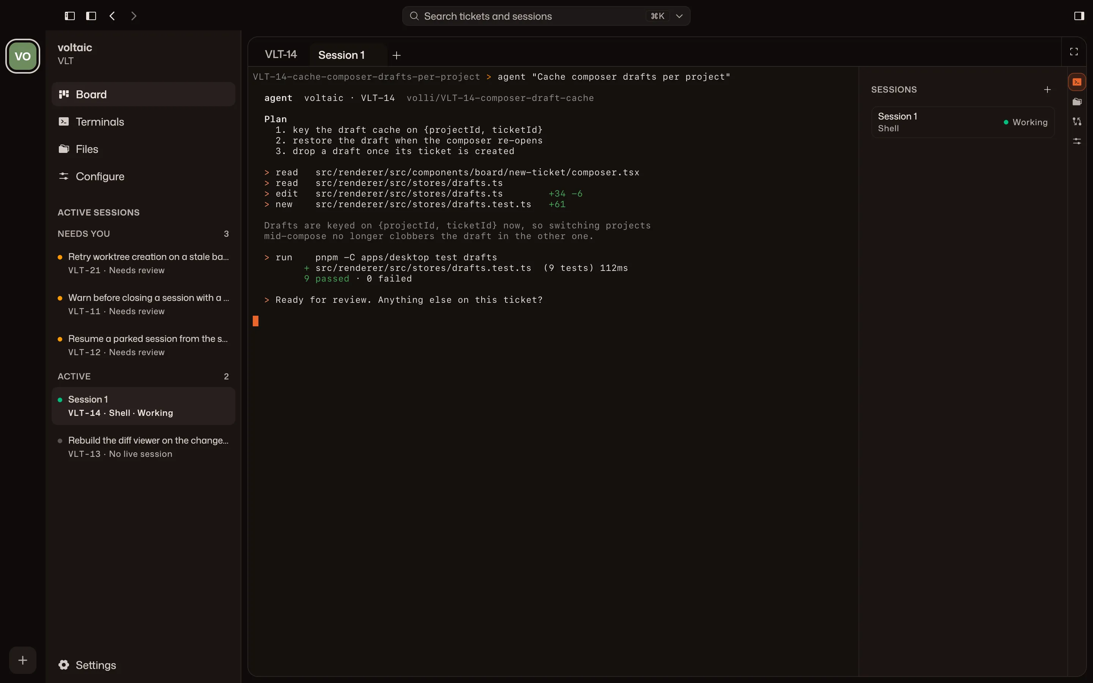Click the edit drafts.ts line
The image size is (1093, 683).
click(423, 194)
